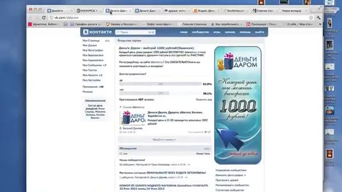Open the post author name link Евгений

133,129
